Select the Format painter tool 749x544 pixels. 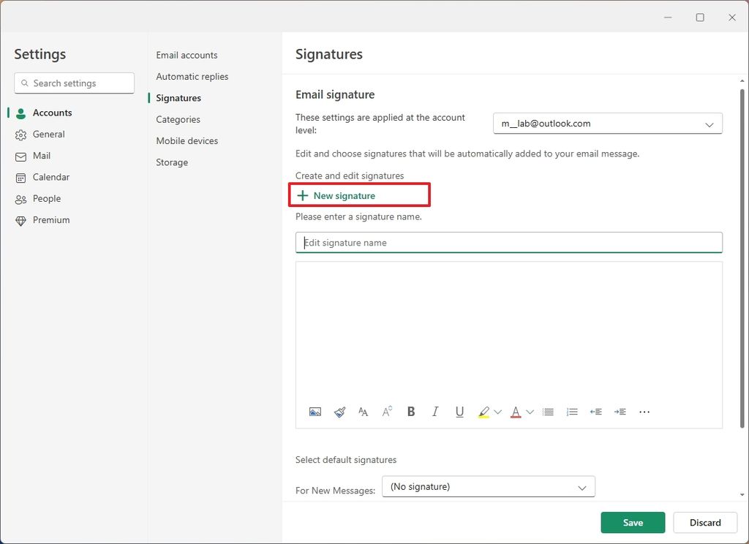click(339, 412)
